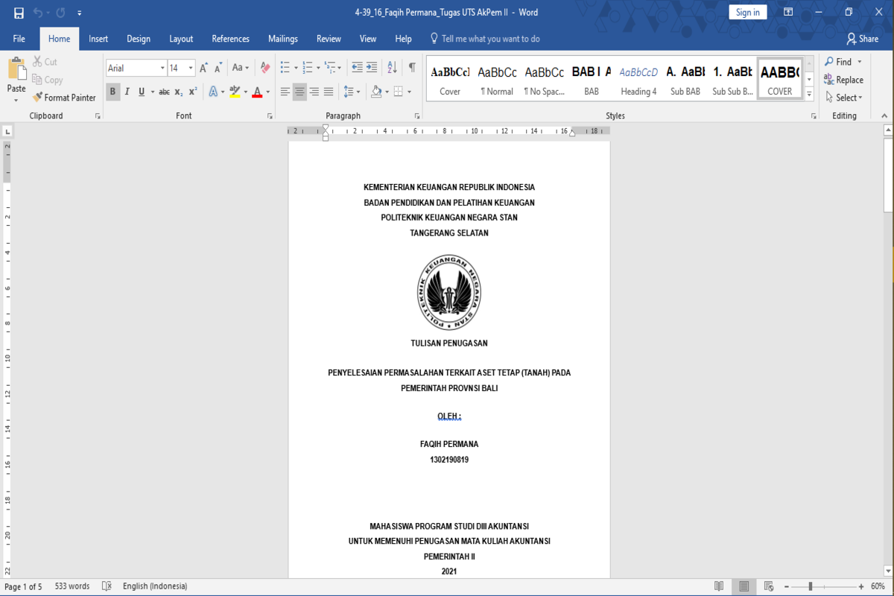Open Find from the Editing group

click(x=838, y=62)
